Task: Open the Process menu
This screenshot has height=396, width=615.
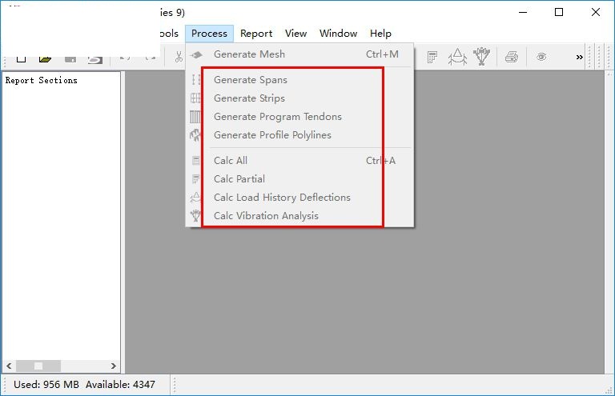Action: pyautogui.click(x=209, y=34)
